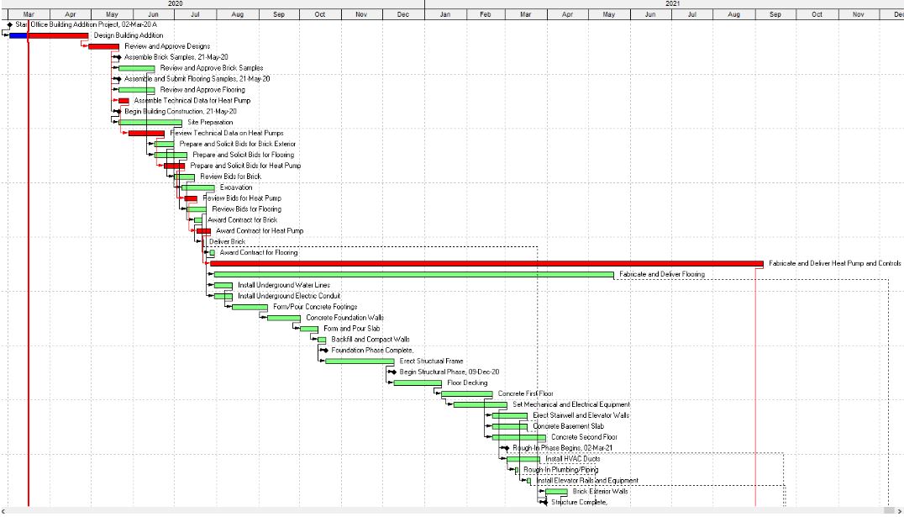904x517 pixels.
Task: Click the right arrow of the horizontal scrollbar
Action: click(899, 511)
